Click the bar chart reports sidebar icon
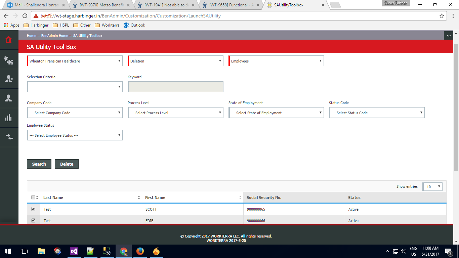Screen dimensions: 459x258 tap(9, 118)
